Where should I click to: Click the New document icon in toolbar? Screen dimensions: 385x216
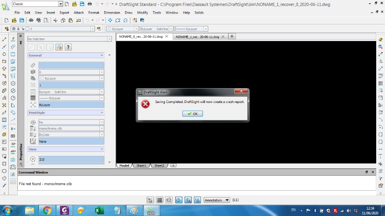(7, 20)
